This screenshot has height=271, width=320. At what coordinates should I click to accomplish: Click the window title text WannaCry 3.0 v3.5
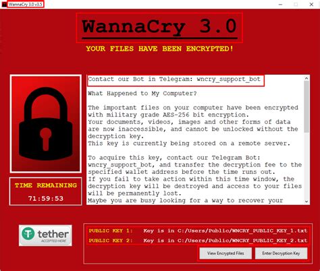click(x=26, y=4)
